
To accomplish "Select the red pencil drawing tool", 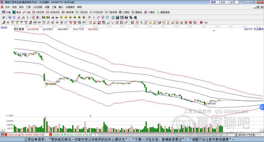I will tap(4, 22).
